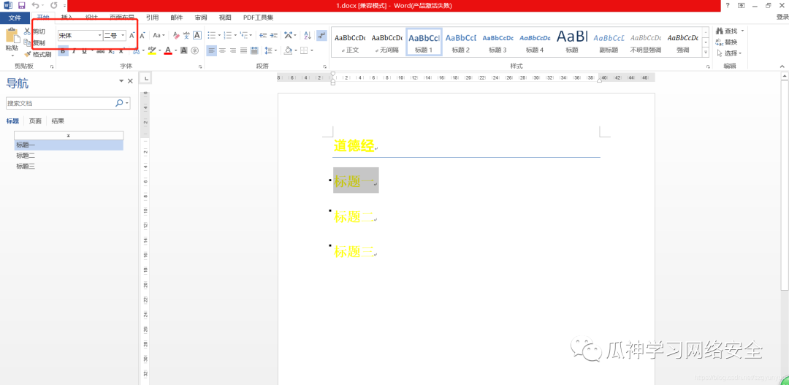Viewport: 789px width, 385px height.
Task: Apply yellow text highlight color button
Action: 153,50
